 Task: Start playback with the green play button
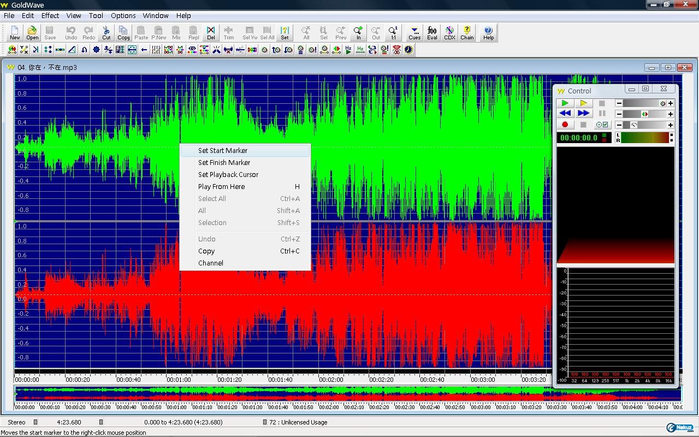click(x=565, y=103)
